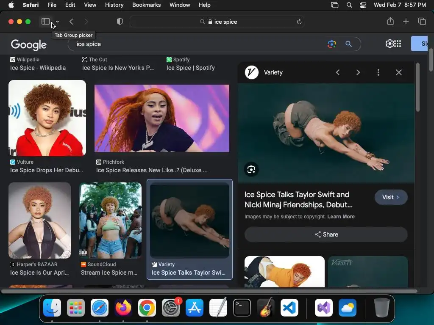Click the Visit button

[391, 197]
